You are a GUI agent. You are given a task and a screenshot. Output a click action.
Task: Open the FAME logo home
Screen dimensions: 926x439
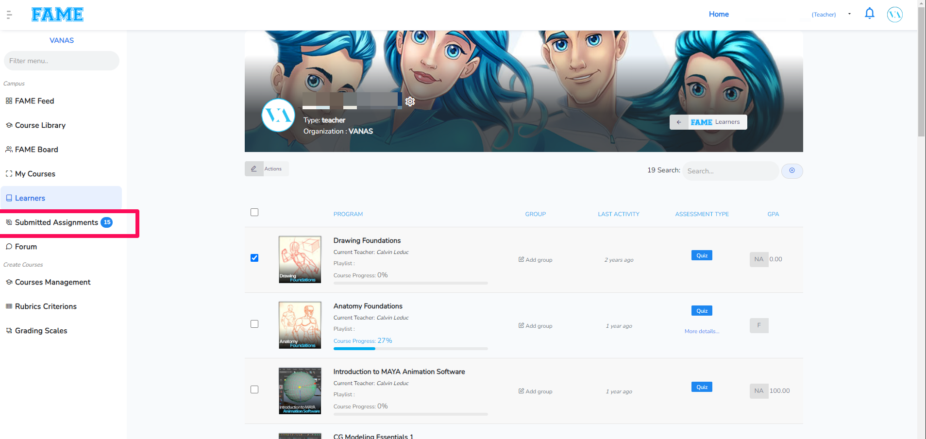[x=57, y=15]
